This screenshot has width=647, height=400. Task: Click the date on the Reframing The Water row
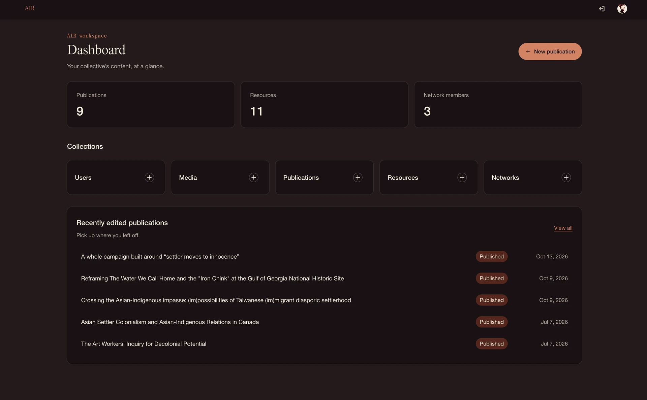click(x=553, y=279)
